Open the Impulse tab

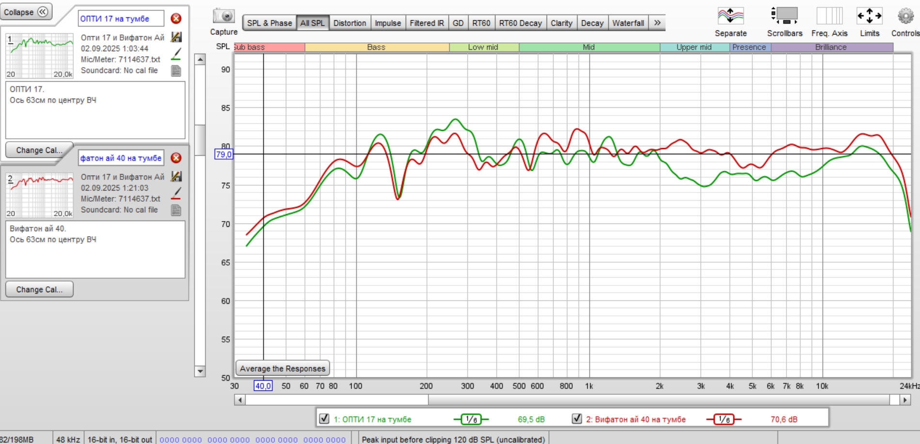(388, 23)
